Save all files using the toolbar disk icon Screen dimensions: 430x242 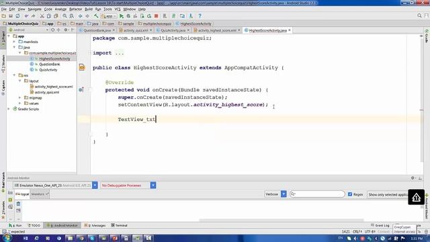pos(11,16)
